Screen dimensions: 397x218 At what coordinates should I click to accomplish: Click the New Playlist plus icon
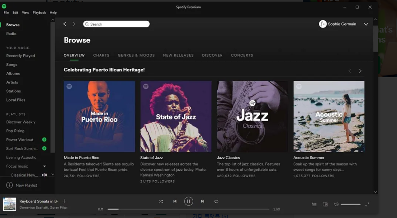point(9,185)
